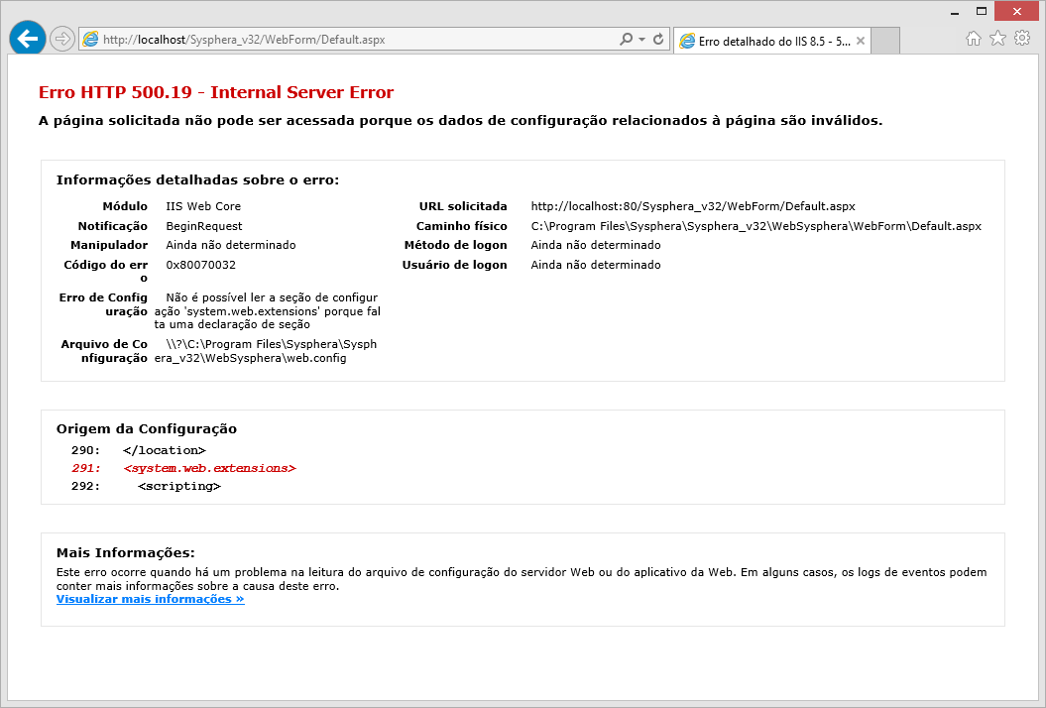Open the Visualizar mais informações link
Image resolution: width=1046 pixels, height=708 pixels.
150,599
